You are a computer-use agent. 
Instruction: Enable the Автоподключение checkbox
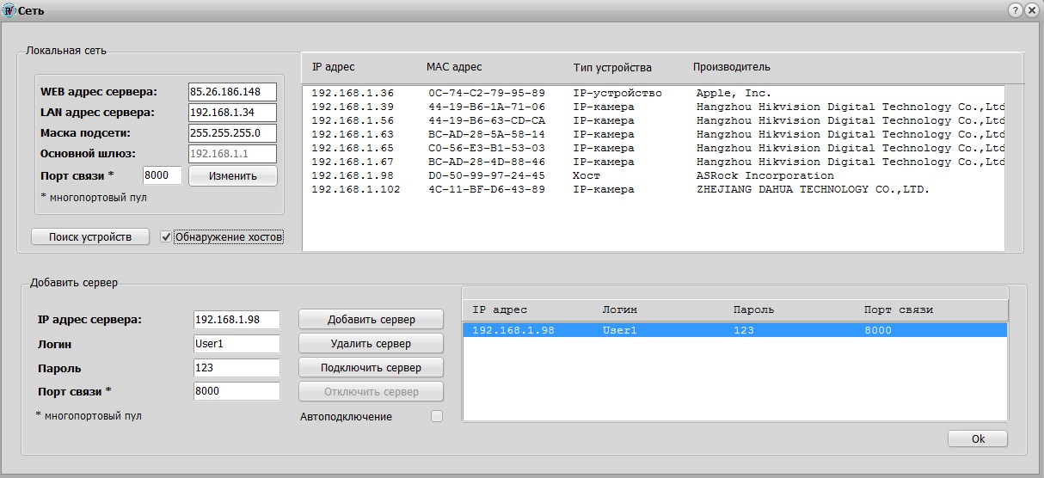[437, 416]
